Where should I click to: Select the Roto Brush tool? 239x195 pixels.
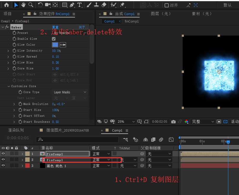click(113, 5)
